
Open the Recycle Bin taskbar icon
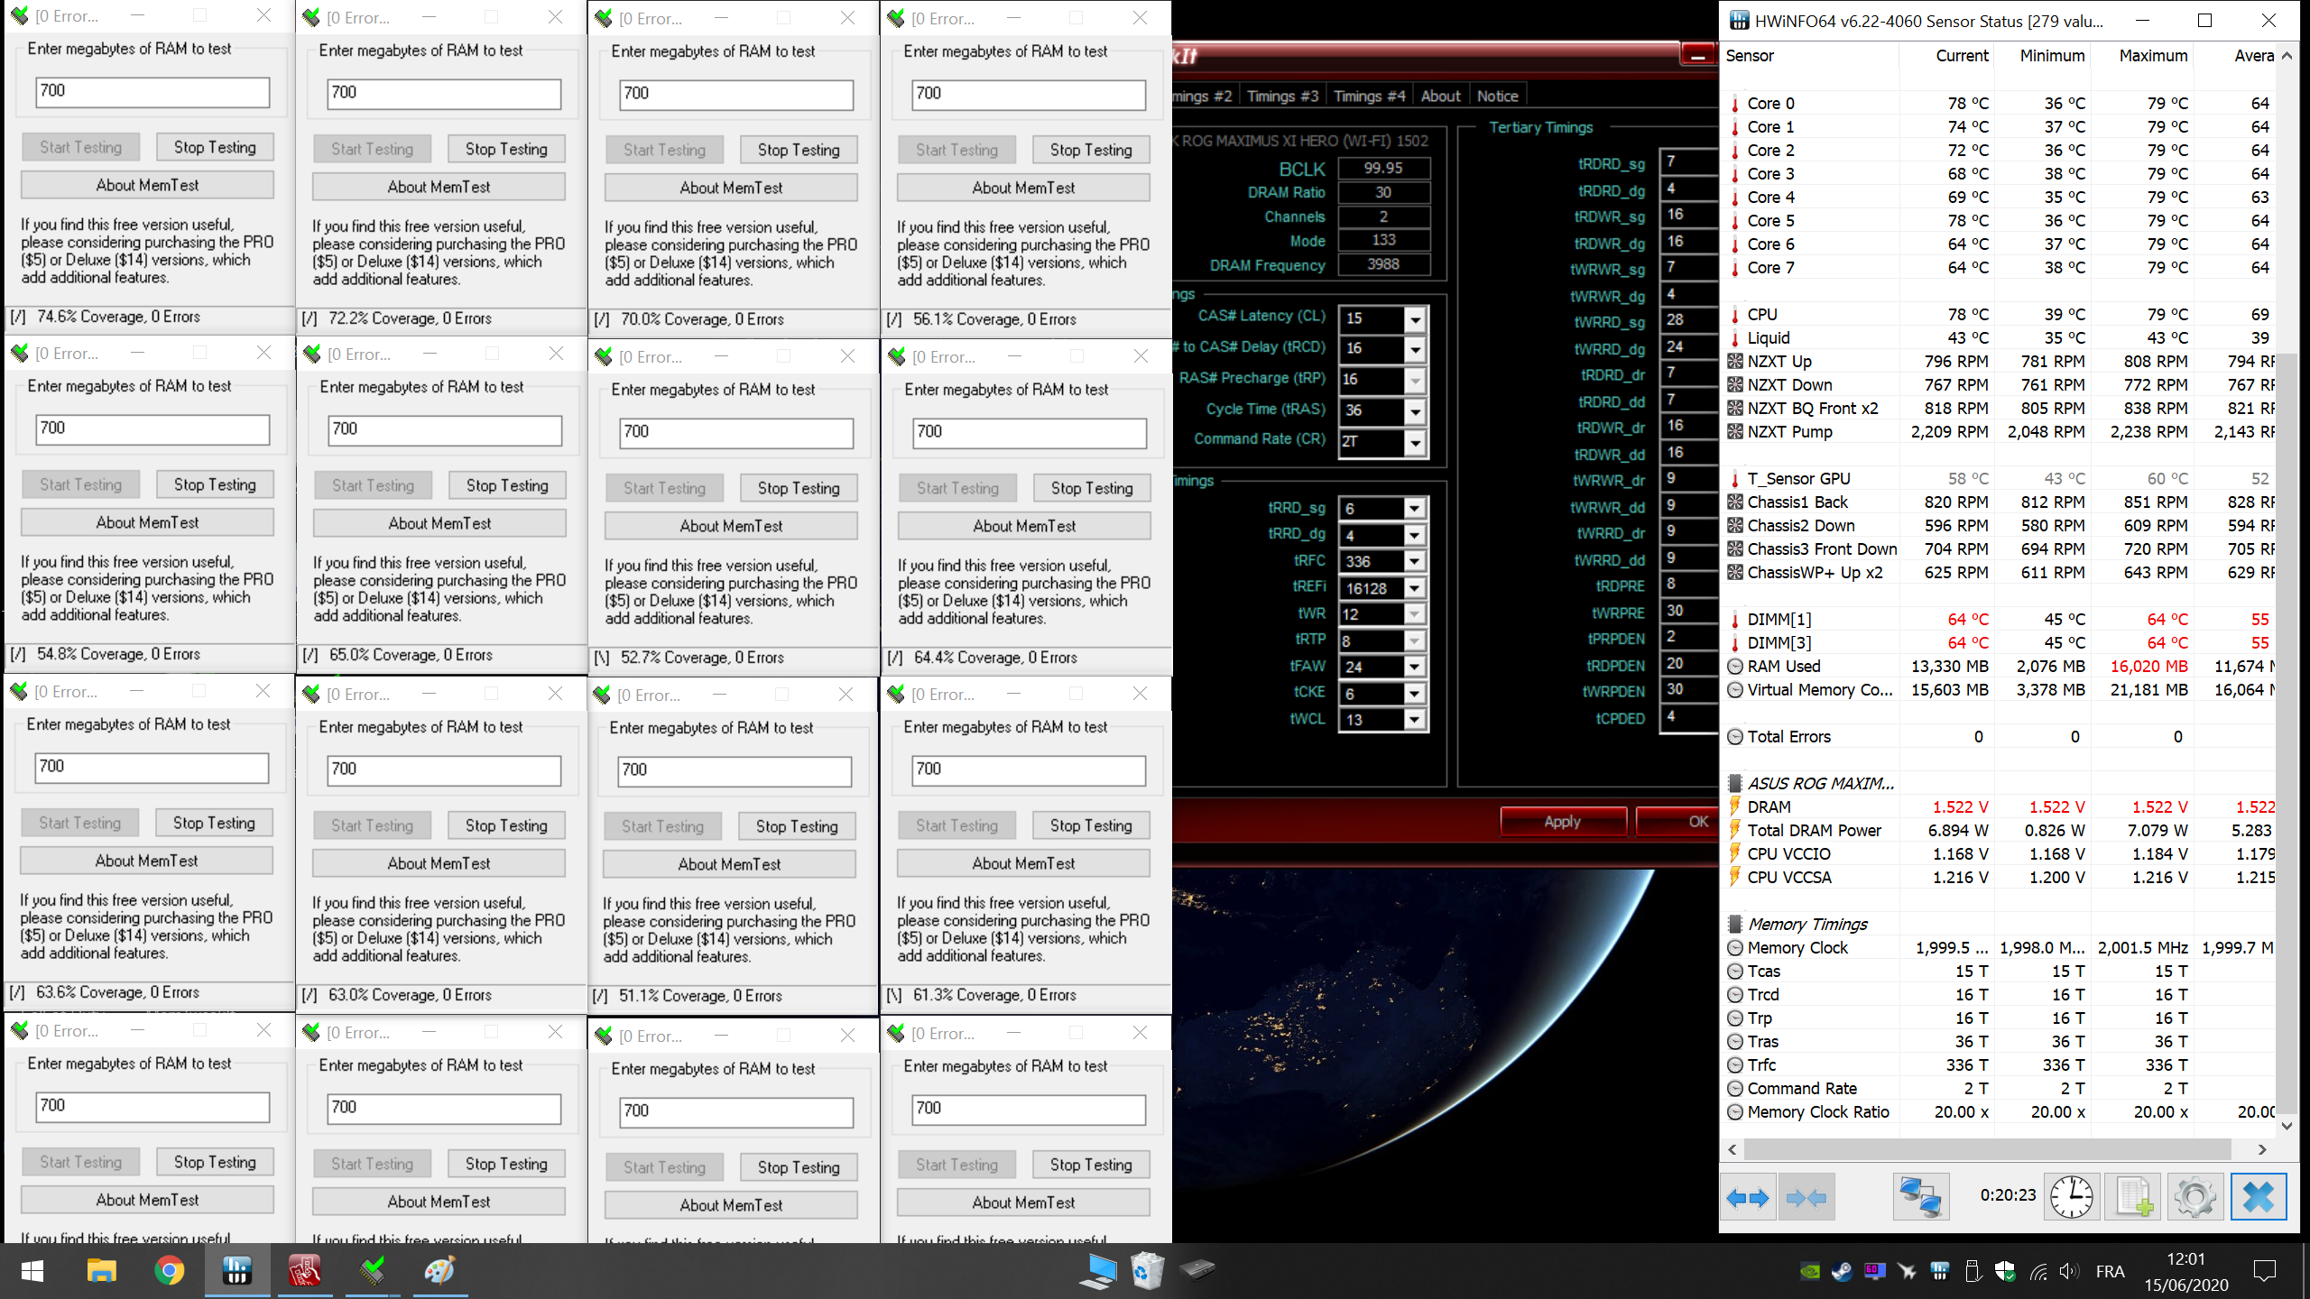(1147, 1271)
